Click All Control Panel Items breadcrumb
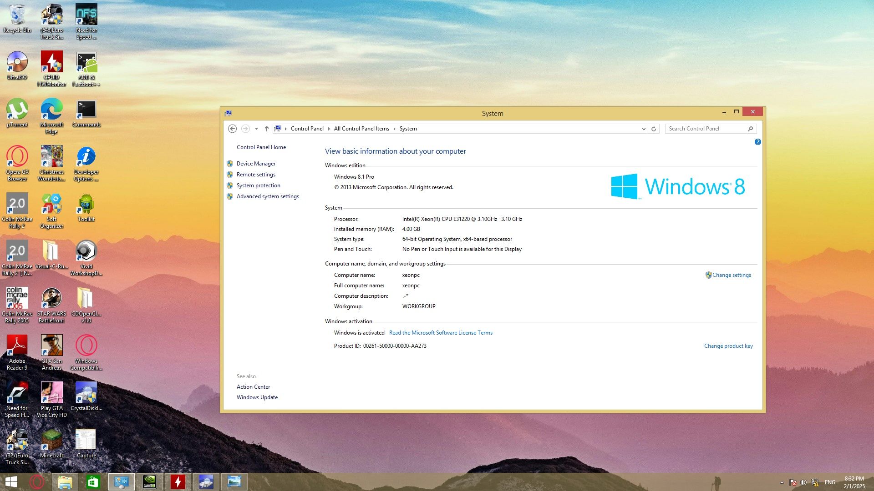This screenshot has height=491, width=874. [361, 129]
